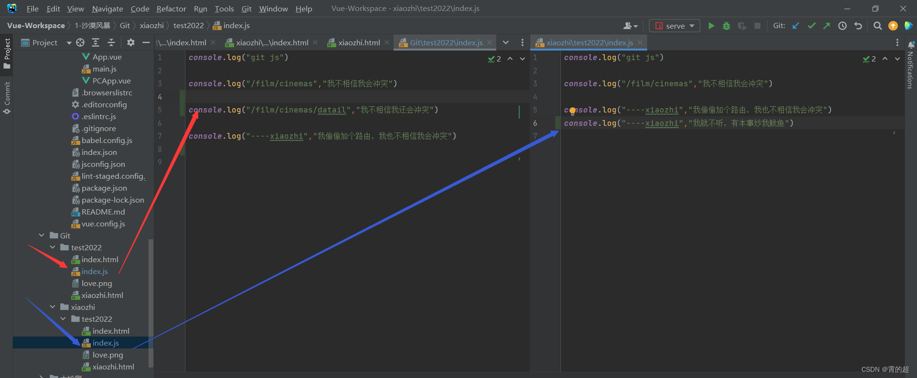Start debugging with the green bug icon
917x378 pixels.
[726, 26]
